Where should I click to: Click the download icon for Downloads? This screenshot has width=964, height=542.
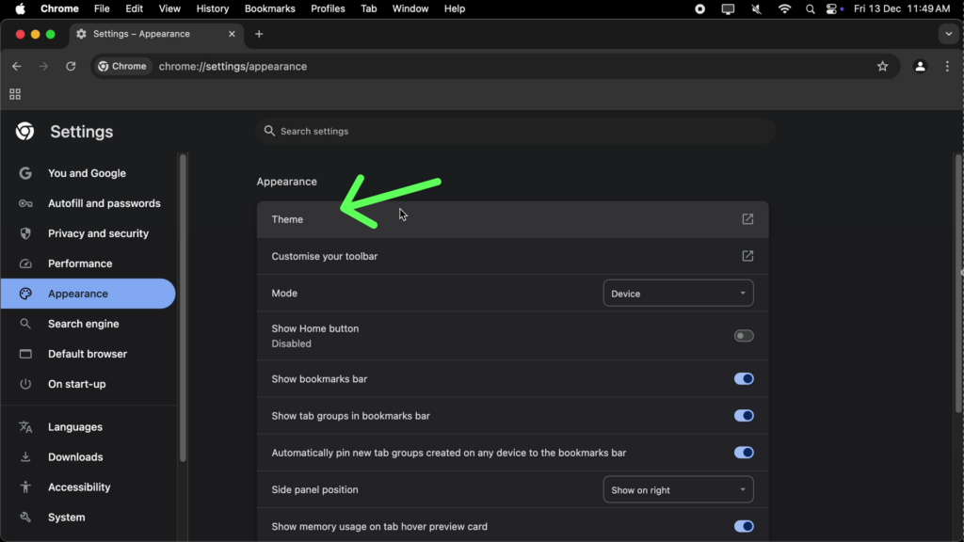[x=25, y=457]
